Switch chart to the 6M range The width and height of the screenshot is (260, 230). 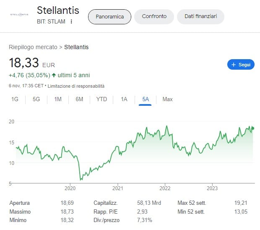79,99
